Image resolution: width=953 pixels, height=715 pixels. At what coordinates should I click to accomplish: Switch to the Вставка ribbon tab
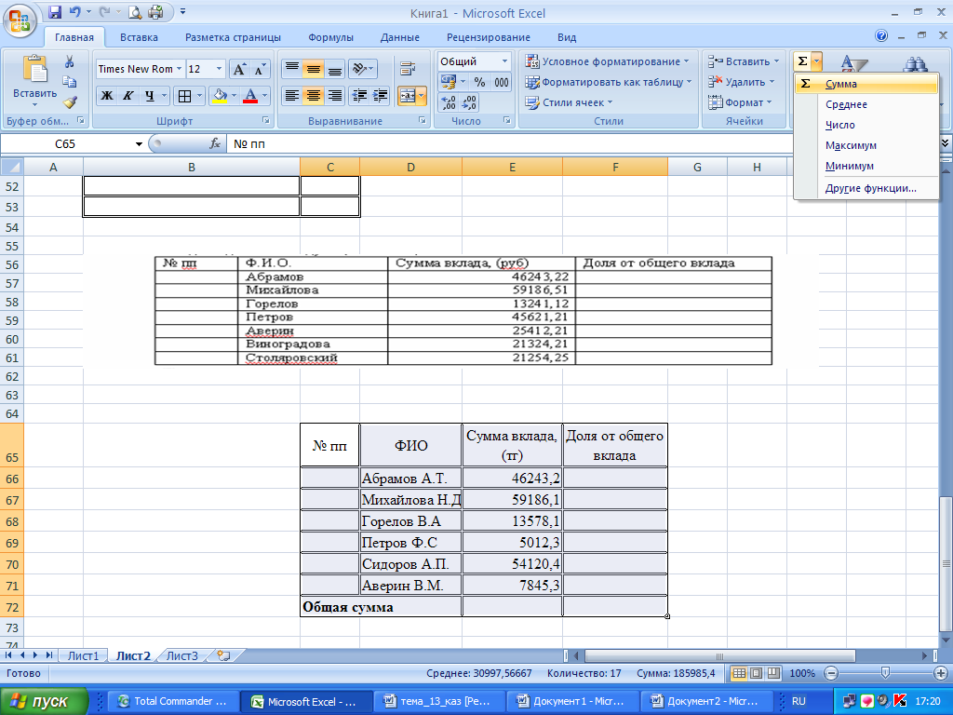[x=139, y=37]
